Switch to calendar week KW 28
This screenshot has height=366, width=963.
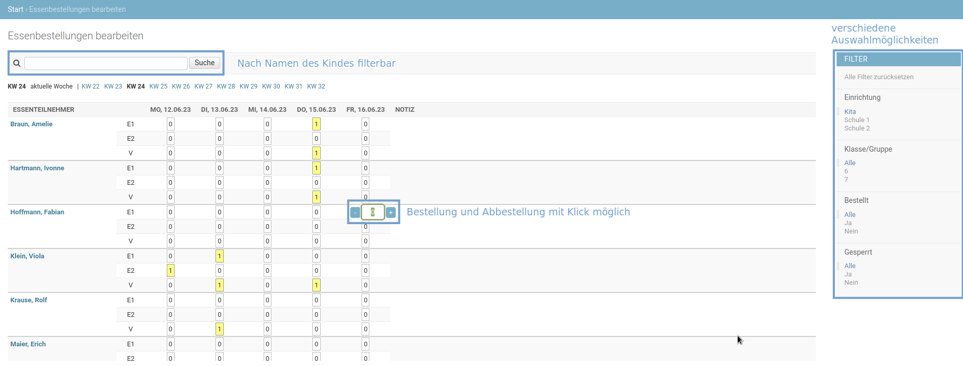pos(226,86)
